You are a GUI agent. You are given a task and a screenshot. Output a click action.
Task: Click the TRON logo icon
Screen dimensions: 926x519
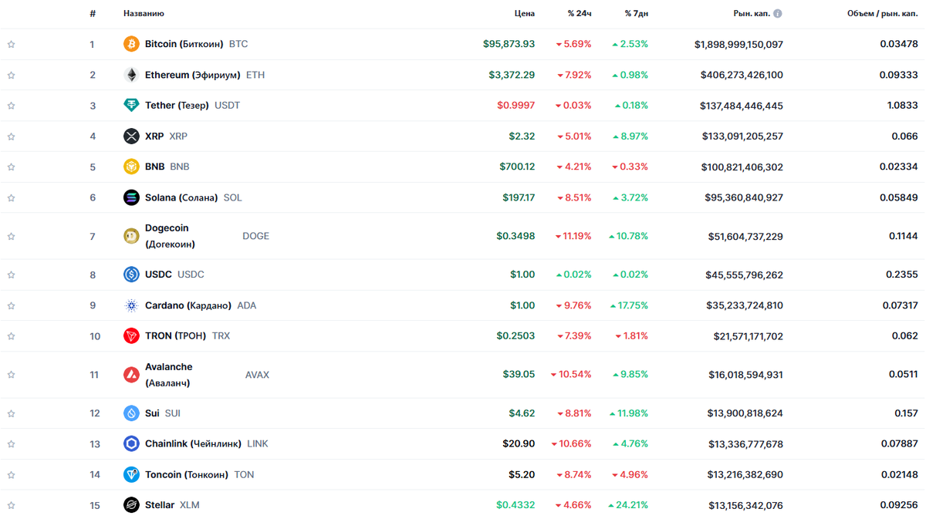(x=131, y=335)
